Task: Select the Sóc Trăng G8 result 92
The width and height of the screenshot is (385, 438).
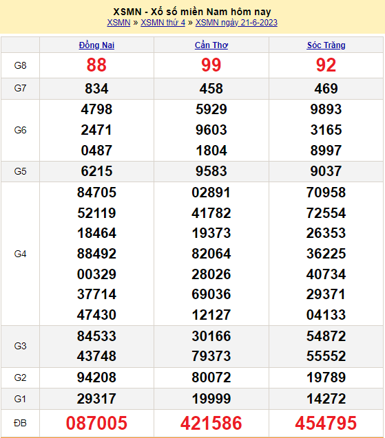Action: click(326, 65)
